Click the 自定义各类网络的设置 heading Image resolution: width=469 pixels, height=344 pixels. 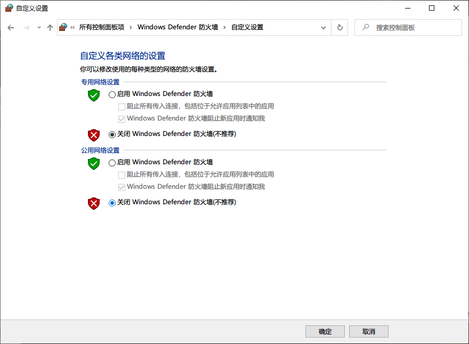[x=123, y=55]
